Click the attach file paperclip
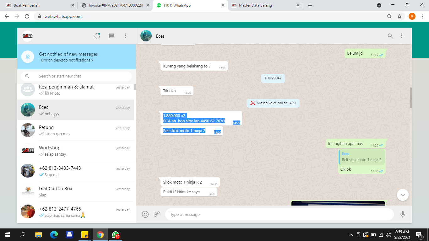The width and height of the screenshot is (429, 241). coord(157,214)
